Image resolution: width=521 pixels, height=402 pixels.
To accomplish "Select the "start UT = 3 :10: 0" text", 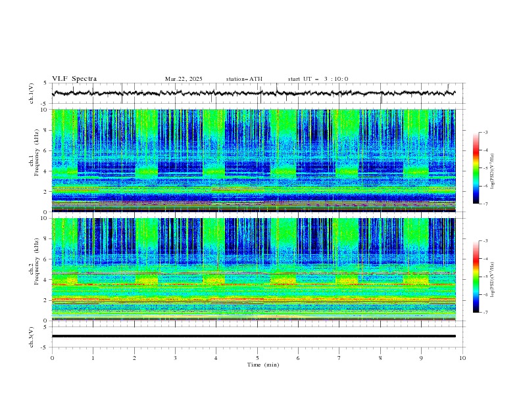I will 318,79.
